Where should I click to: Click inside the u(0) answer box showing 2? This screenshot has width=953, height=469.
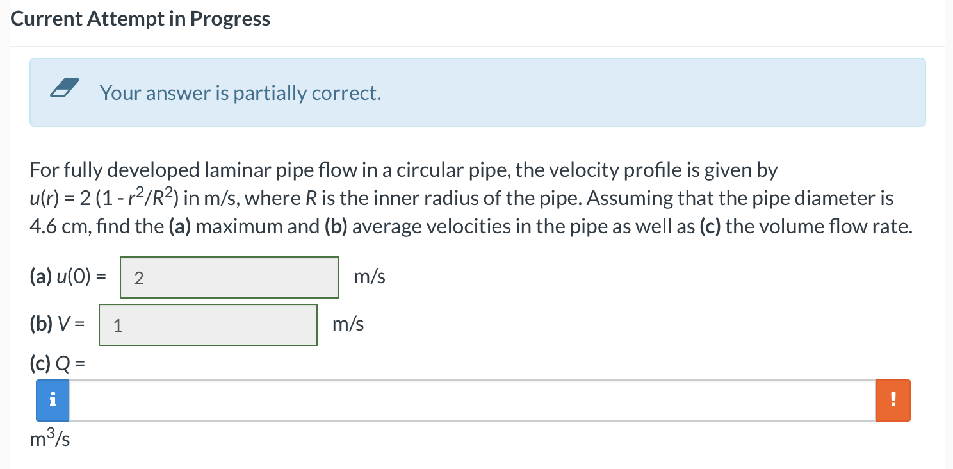pos(229,277)
